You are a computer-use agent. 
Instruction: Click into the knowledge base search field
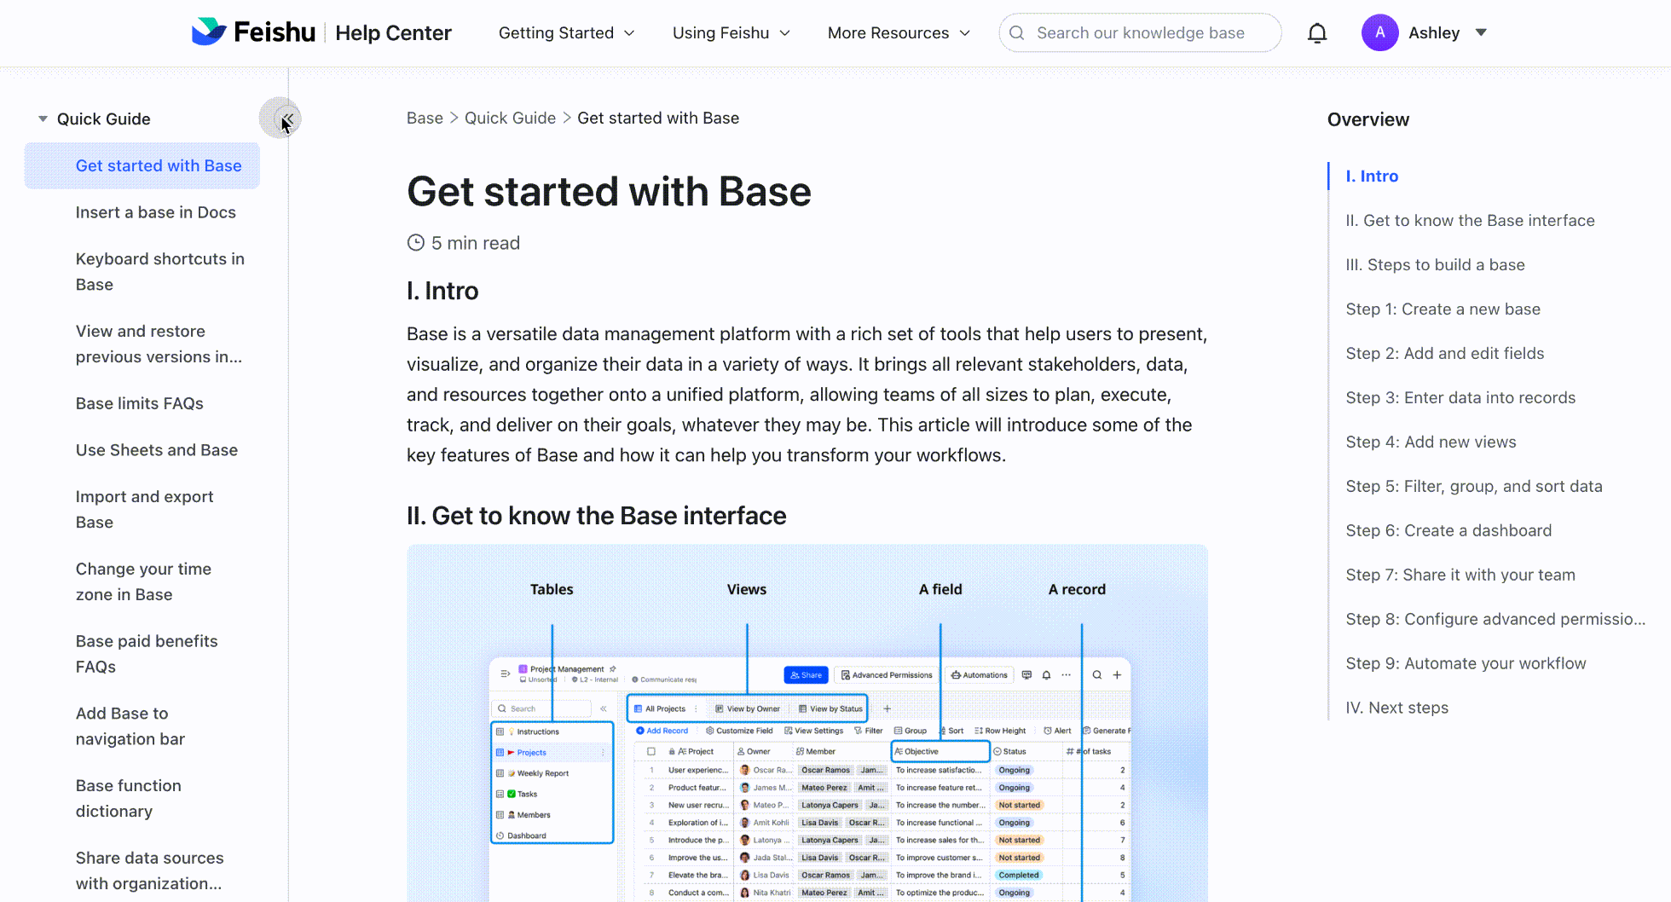1140,33
